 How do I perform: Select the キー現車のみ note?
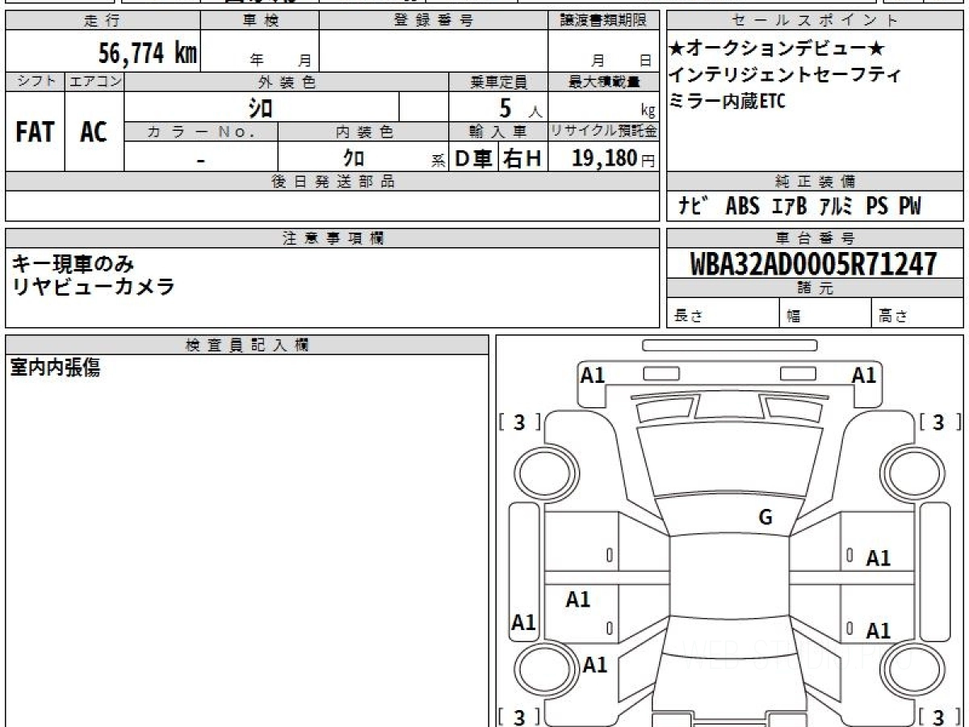click(x=73, y=263)
